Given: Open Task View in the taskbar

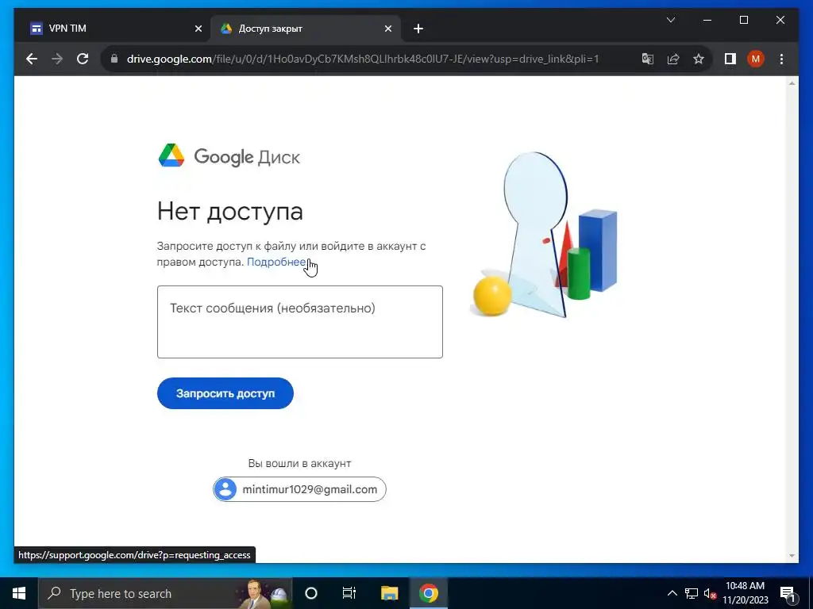Looking at the screenshot, I should point(349,593).
